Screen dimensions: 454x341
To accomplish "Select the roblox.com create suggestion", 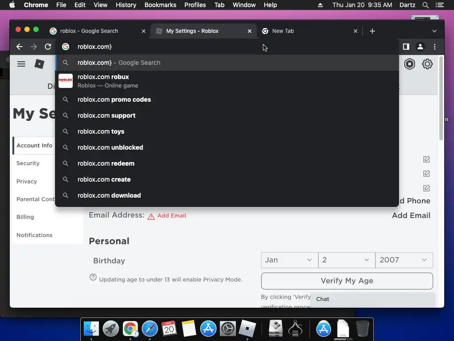I will coord(227,179).
